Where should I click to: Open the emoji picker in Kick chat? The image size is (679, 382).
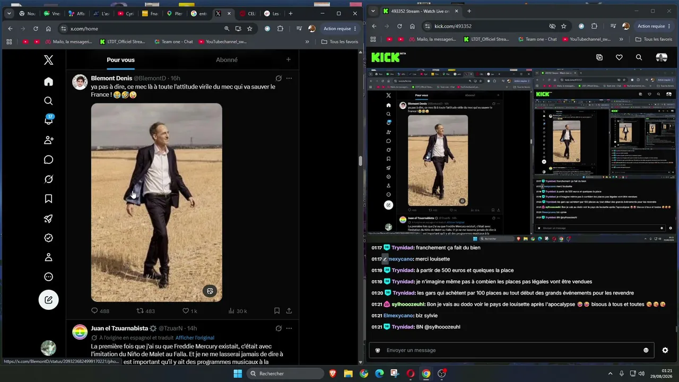[646, 350]
